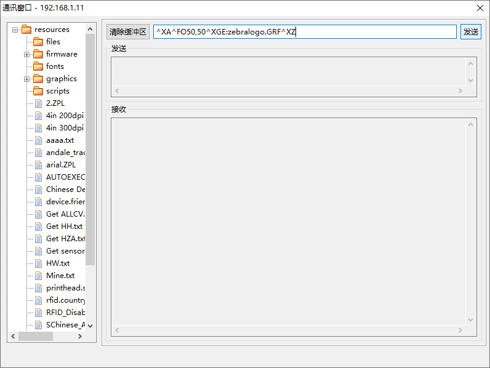The width and height of the screenshot is (490, 368).
Task: Click the 发送 send button
Action: [x=471, y=32]
